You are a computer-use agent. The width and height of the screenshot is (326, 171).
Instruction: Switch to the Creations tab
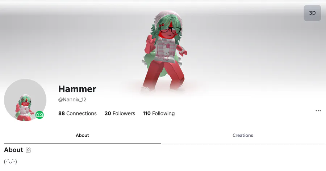point(243,135)
